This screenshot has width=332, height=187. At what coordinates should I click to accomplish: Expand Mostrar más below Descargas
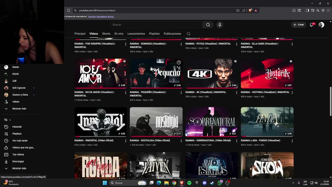pyautogui.click(x=19, y=168)
